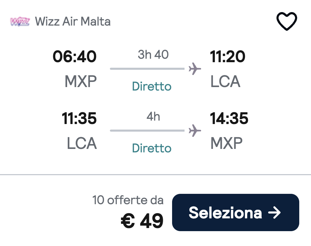This screenshot has width=311, height=246.
Task: Click the arrow icon inside Seleziona button
Action: [275, 213]
